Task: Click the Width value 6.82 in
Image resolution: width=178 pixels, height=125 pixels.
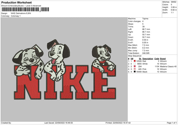Action: click(x=174, y=10)
